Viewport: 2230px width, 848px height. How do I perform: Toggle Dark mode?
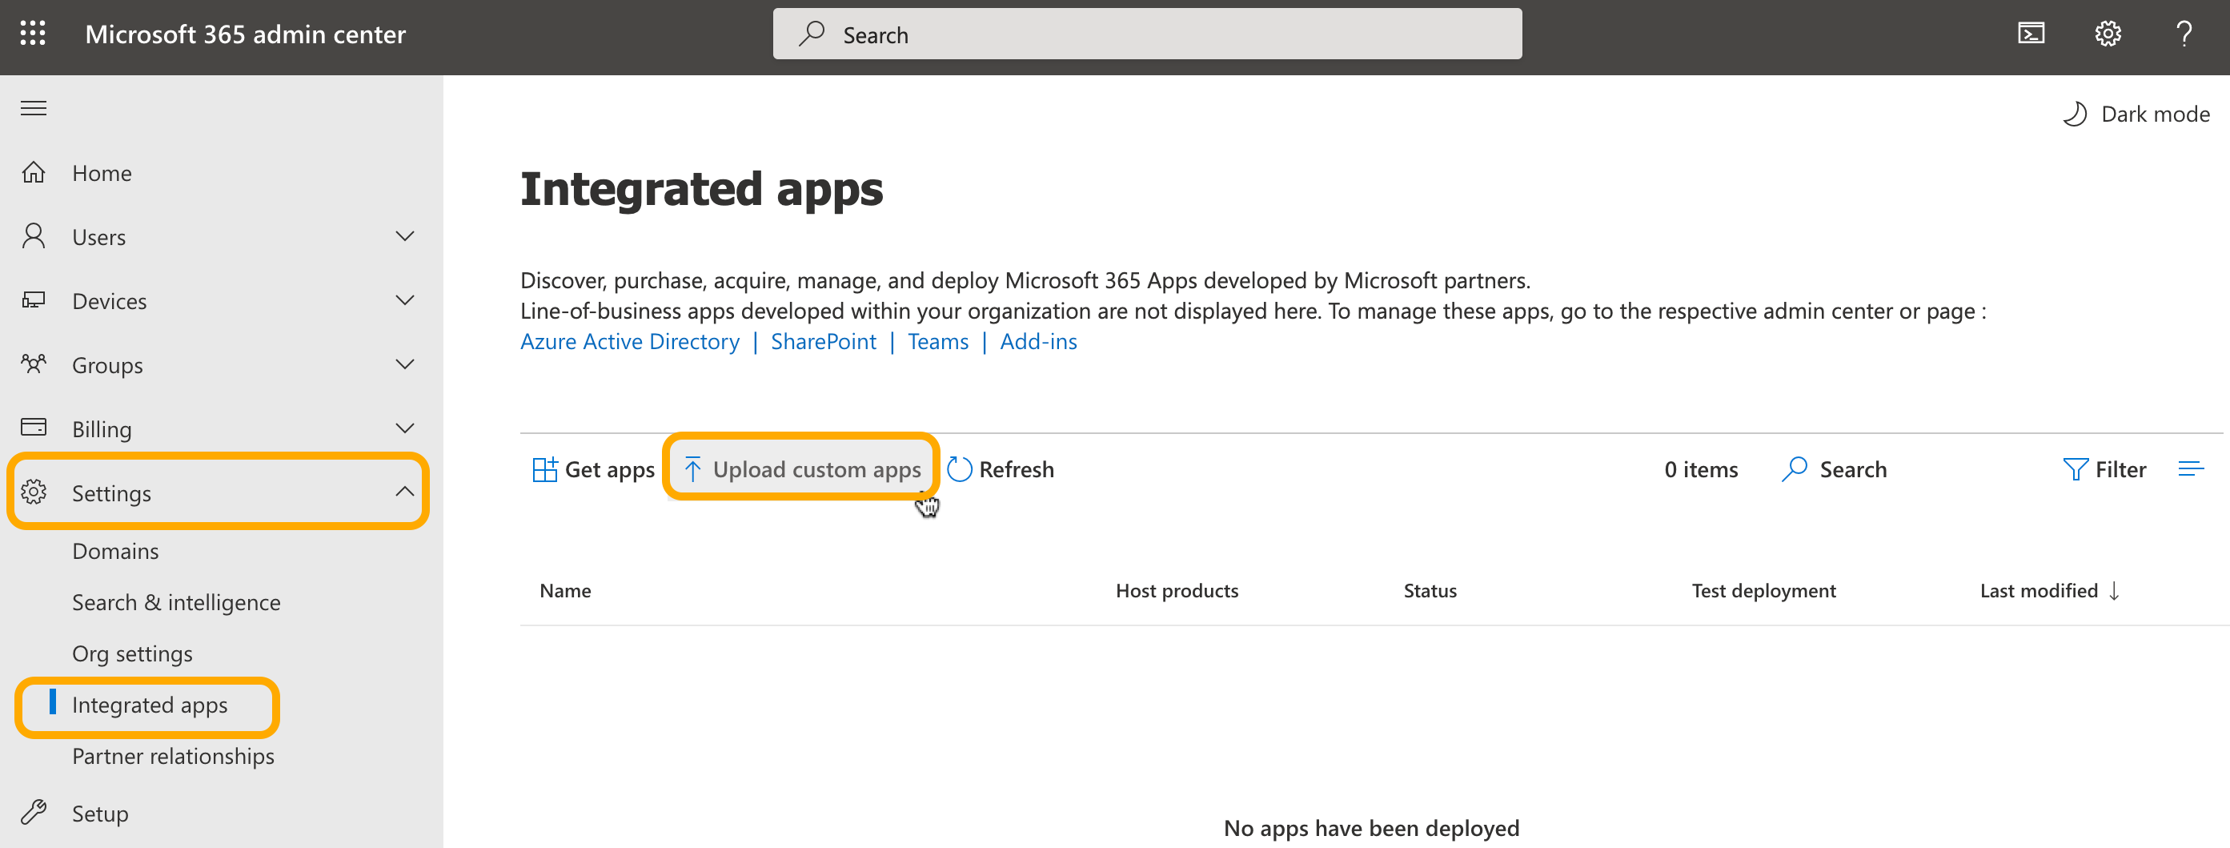pyautogui.click(x=2136, y=115)
